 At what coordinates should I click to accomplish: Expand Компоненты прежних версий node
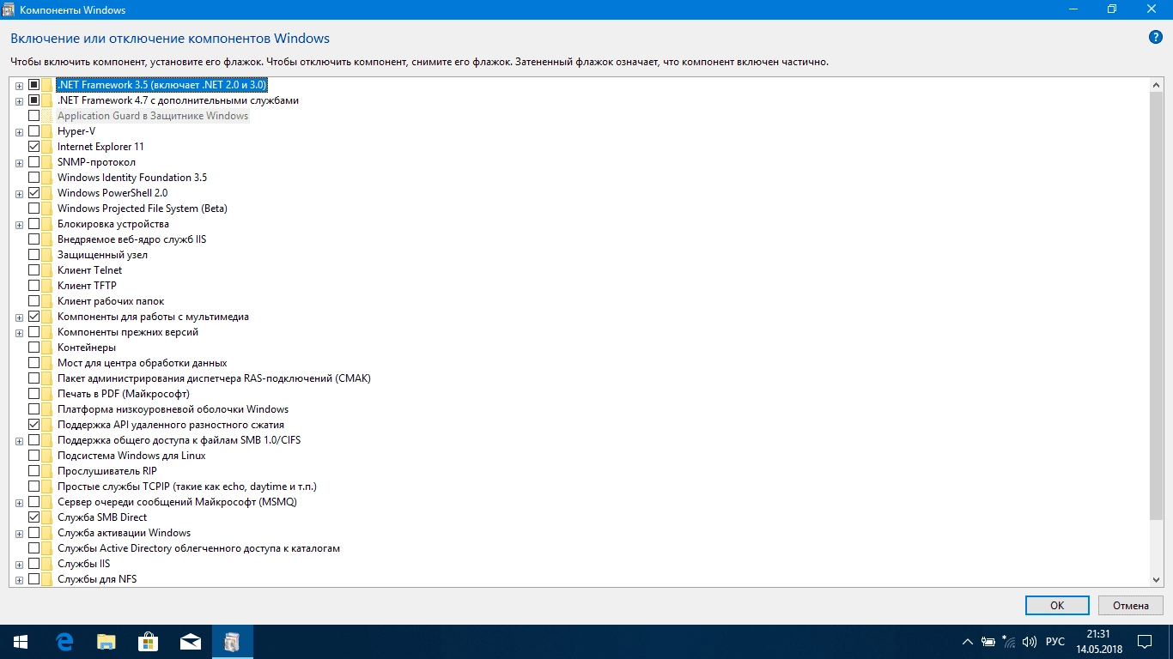[19, 333]
